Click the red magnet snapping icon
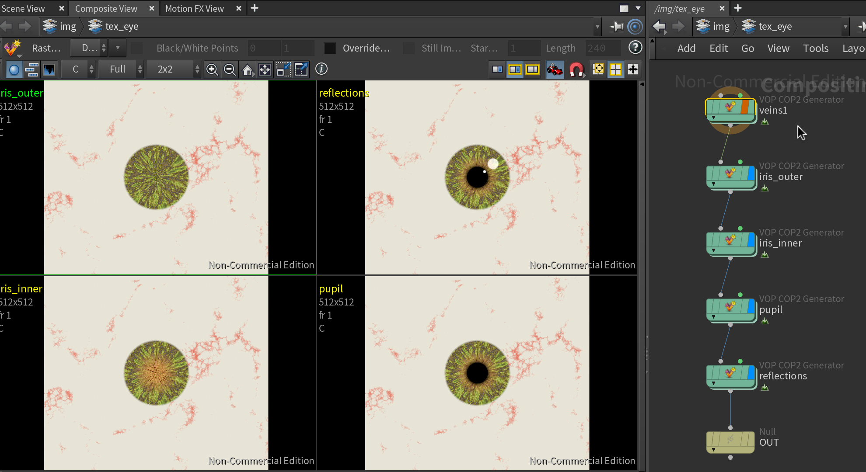Screen dimensions: 866x472 coord(576,69)
